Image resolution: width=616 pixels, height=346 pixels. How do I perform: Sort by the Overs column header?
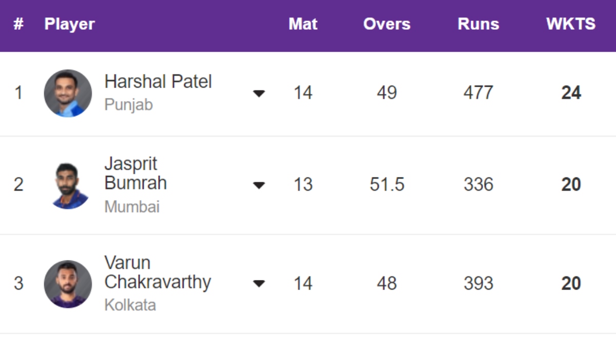[x=387, y=24]
